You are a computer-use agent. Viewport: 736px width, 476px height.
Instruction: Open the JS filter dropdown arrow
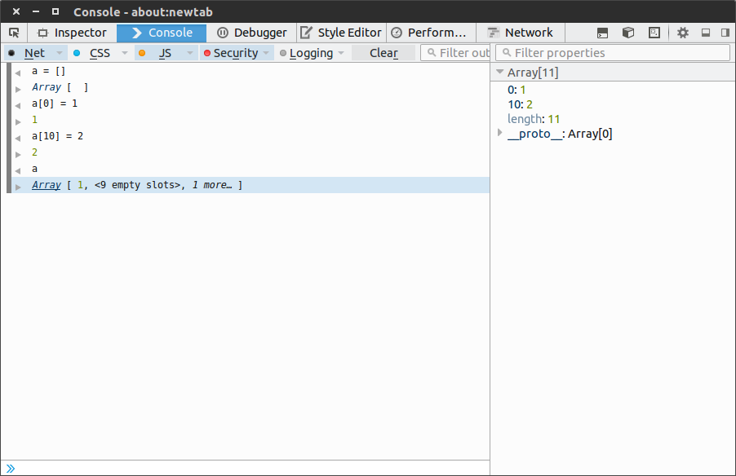[x=189, y=53]
